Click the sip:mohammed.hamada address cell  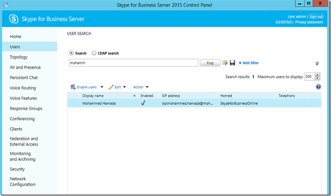tap(187, 104)
